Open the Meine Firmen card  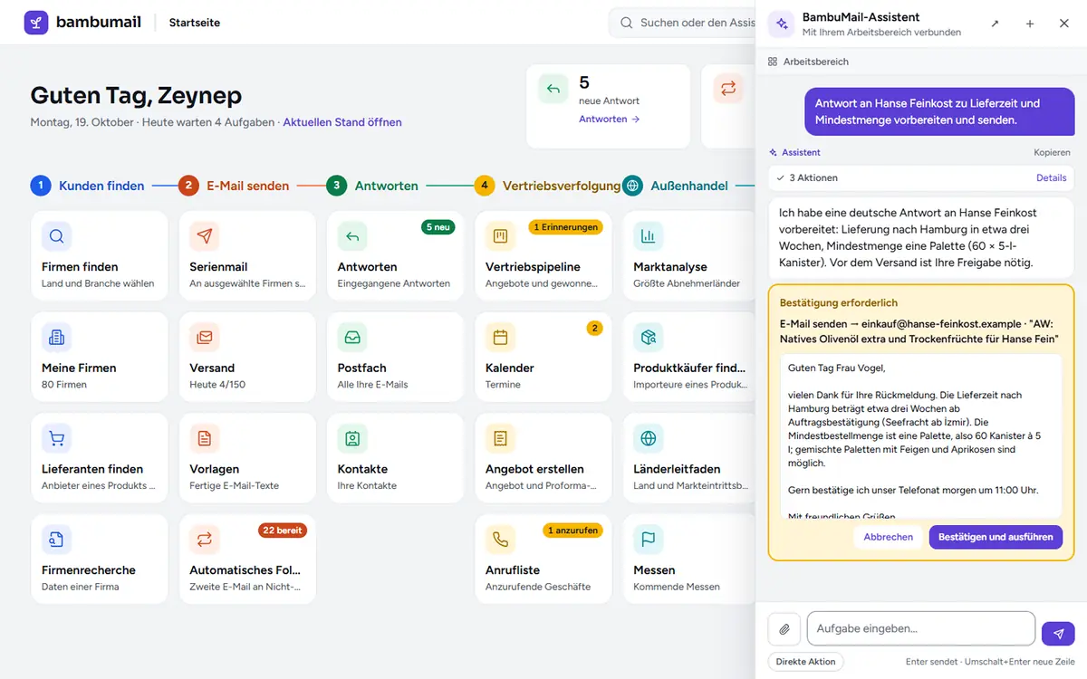100,358
